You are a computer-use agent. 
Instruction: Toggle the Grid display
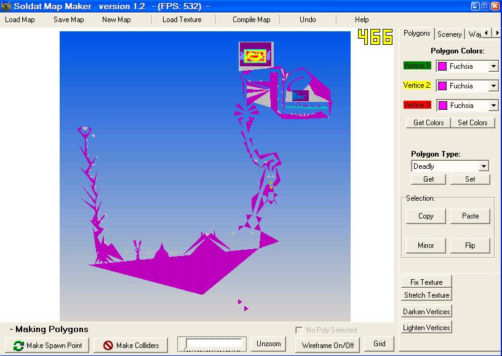379,344
